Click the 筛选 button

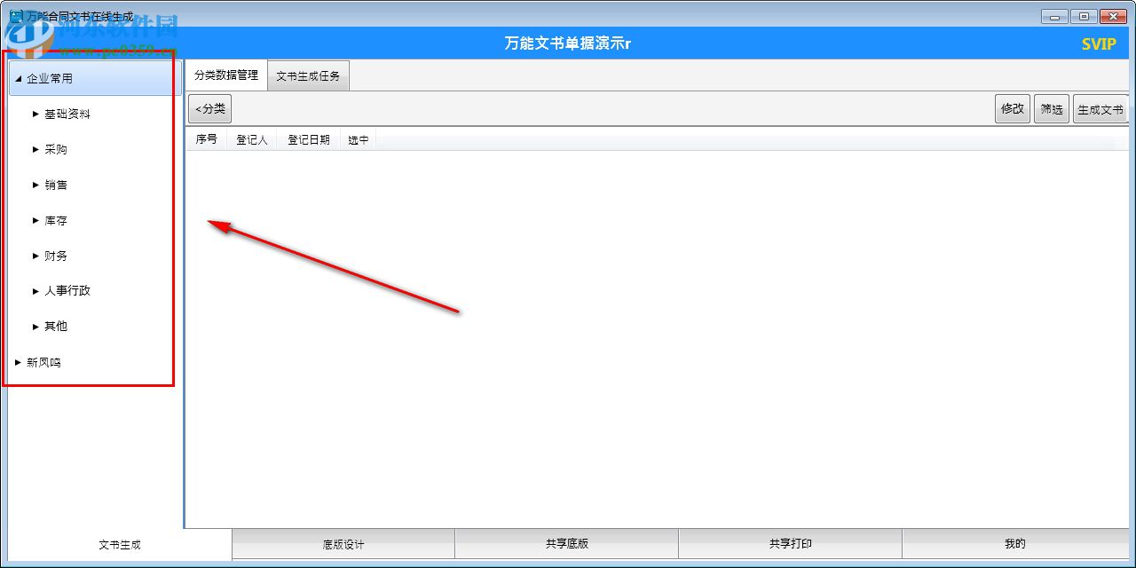pyautogui.click(x=1052, y=109)
